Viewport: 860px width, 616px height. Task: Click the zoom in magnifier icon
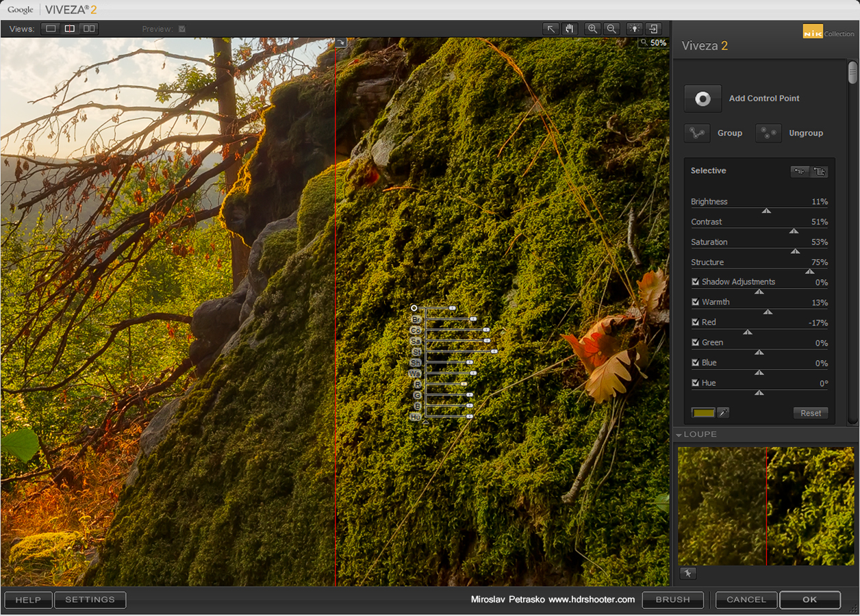coord(593,29)
